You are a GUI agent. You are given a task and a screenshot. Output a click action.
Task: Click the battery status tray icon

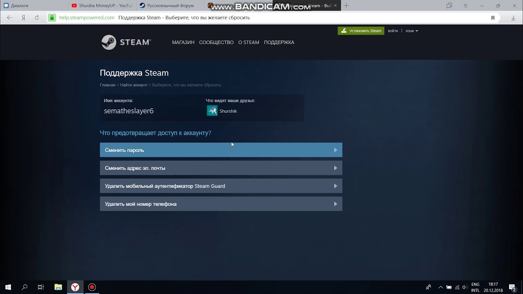pyautogui.click(x=449, y=287)
